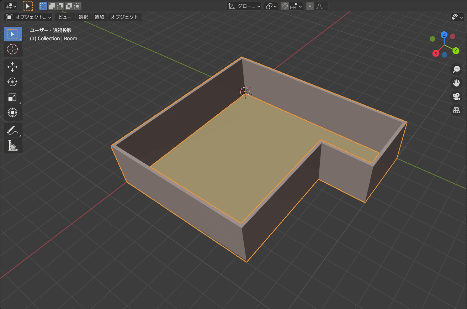Click the negative X axis gizmo dot
Image resolution: width=467 pixels, height=309 pixels.
[452, 36]
